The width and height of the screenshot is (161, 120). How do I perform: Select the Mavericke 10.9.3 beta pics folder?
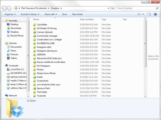[x=49, y=58]
